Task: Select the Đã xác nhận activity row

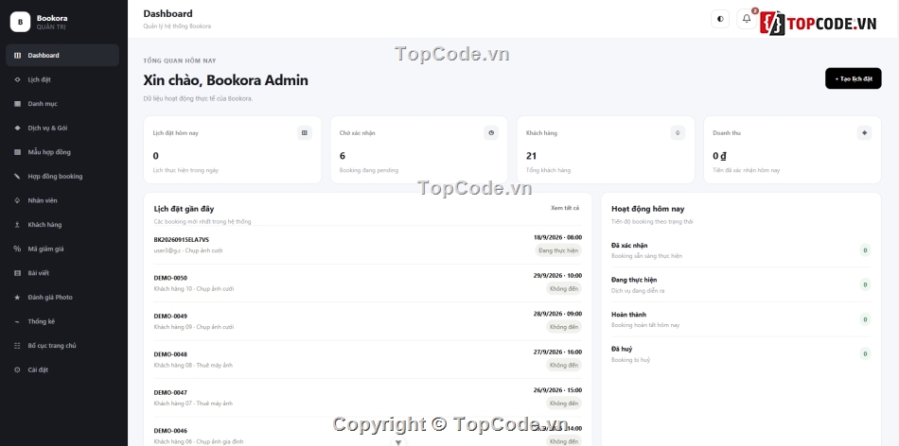Action: (741, 250)
